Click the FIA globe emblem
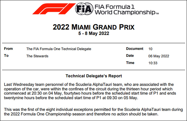Screen dimensions: 187x121 click(84, 9)
